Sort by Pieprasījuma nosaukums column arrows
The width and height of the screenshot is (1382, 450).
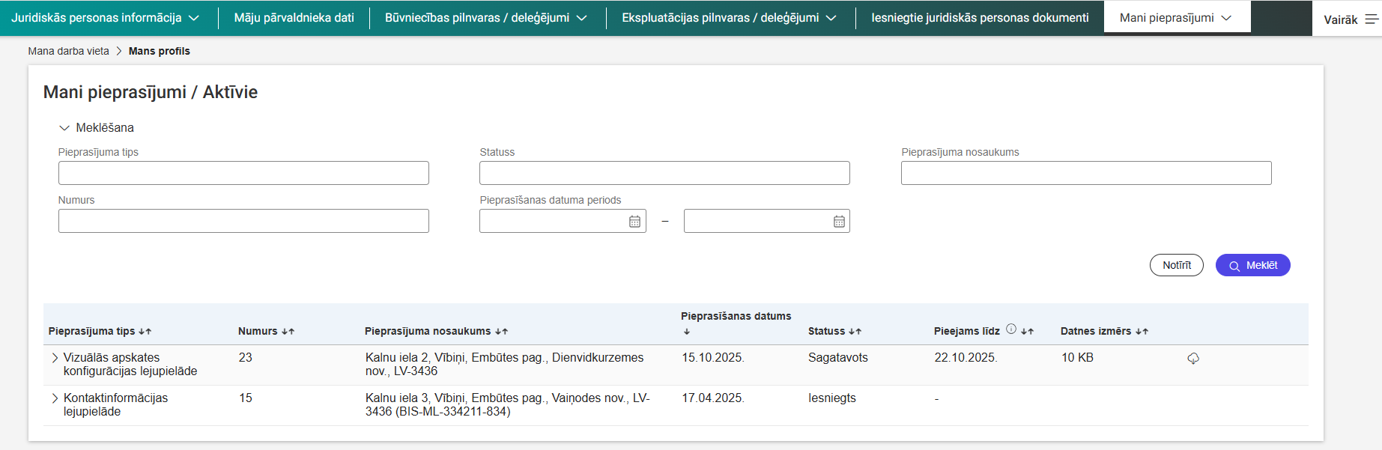point(501,331)
